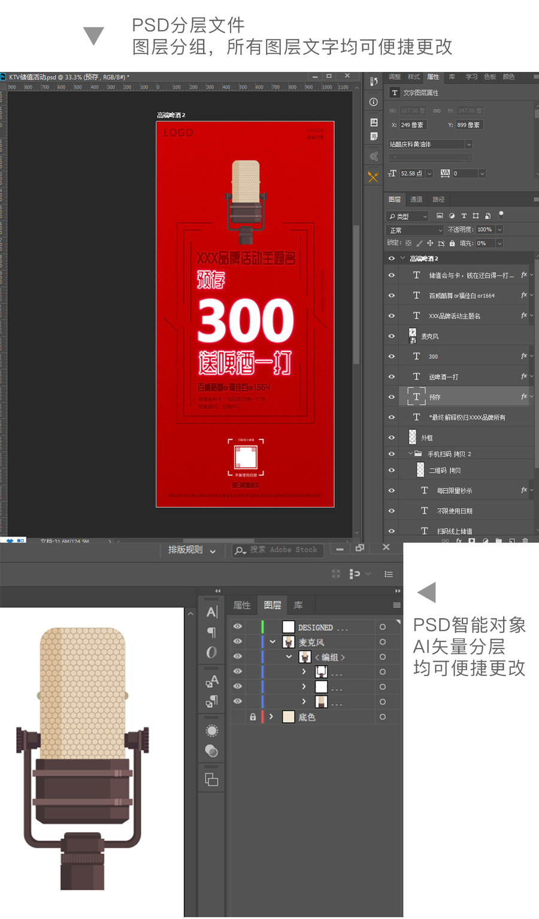Hide the DESIGNED layer in Illustrator
The image size is (539, 919).
(238, 626)
